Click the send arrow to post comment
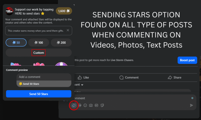 (192, 105)
